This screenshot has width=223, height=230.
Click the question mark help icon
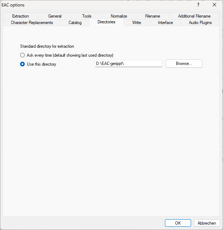pyautogui.click(x=198, y=5)
